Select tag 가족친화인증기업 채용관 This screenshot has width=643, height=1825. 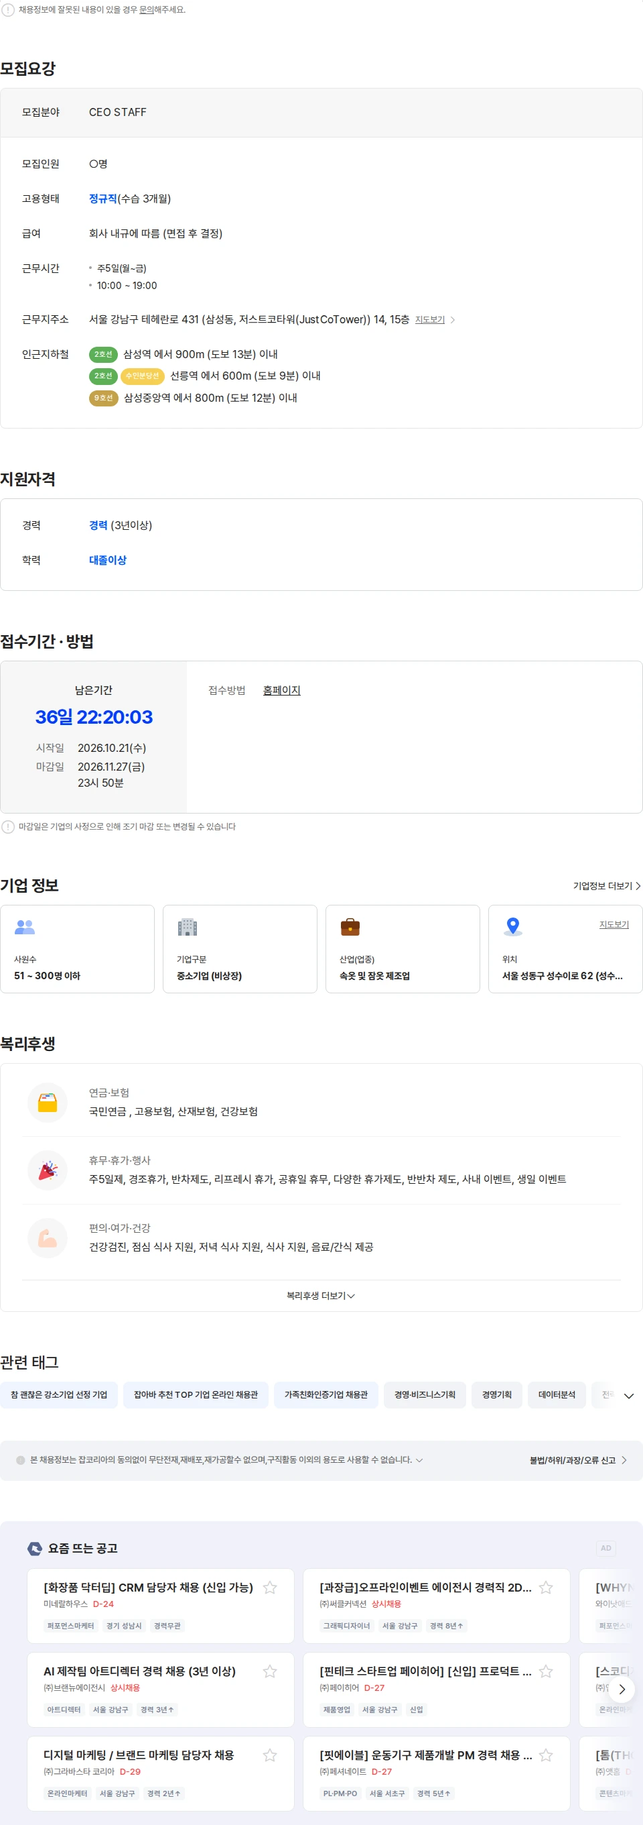pos(326,1395)
